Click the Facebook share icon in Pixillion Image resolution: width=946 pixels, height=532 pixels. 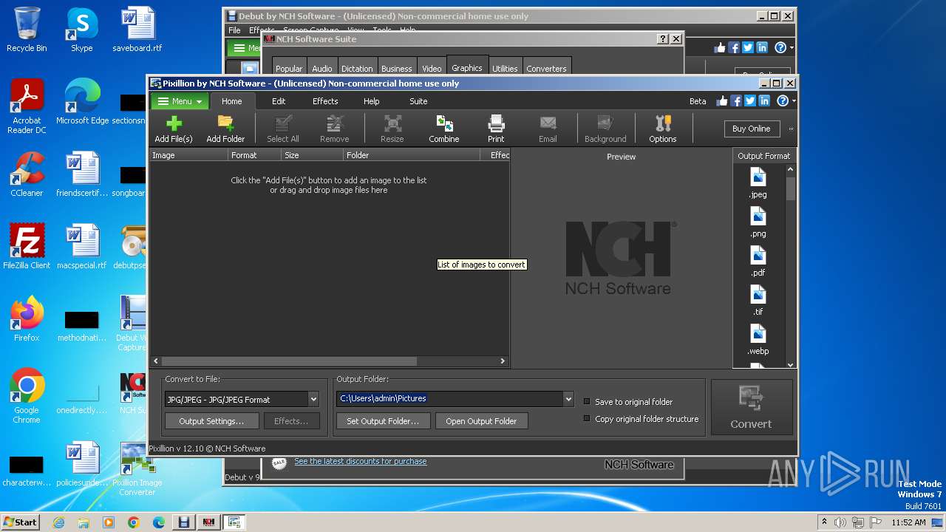pyautogui.click(x=736, y=101)
